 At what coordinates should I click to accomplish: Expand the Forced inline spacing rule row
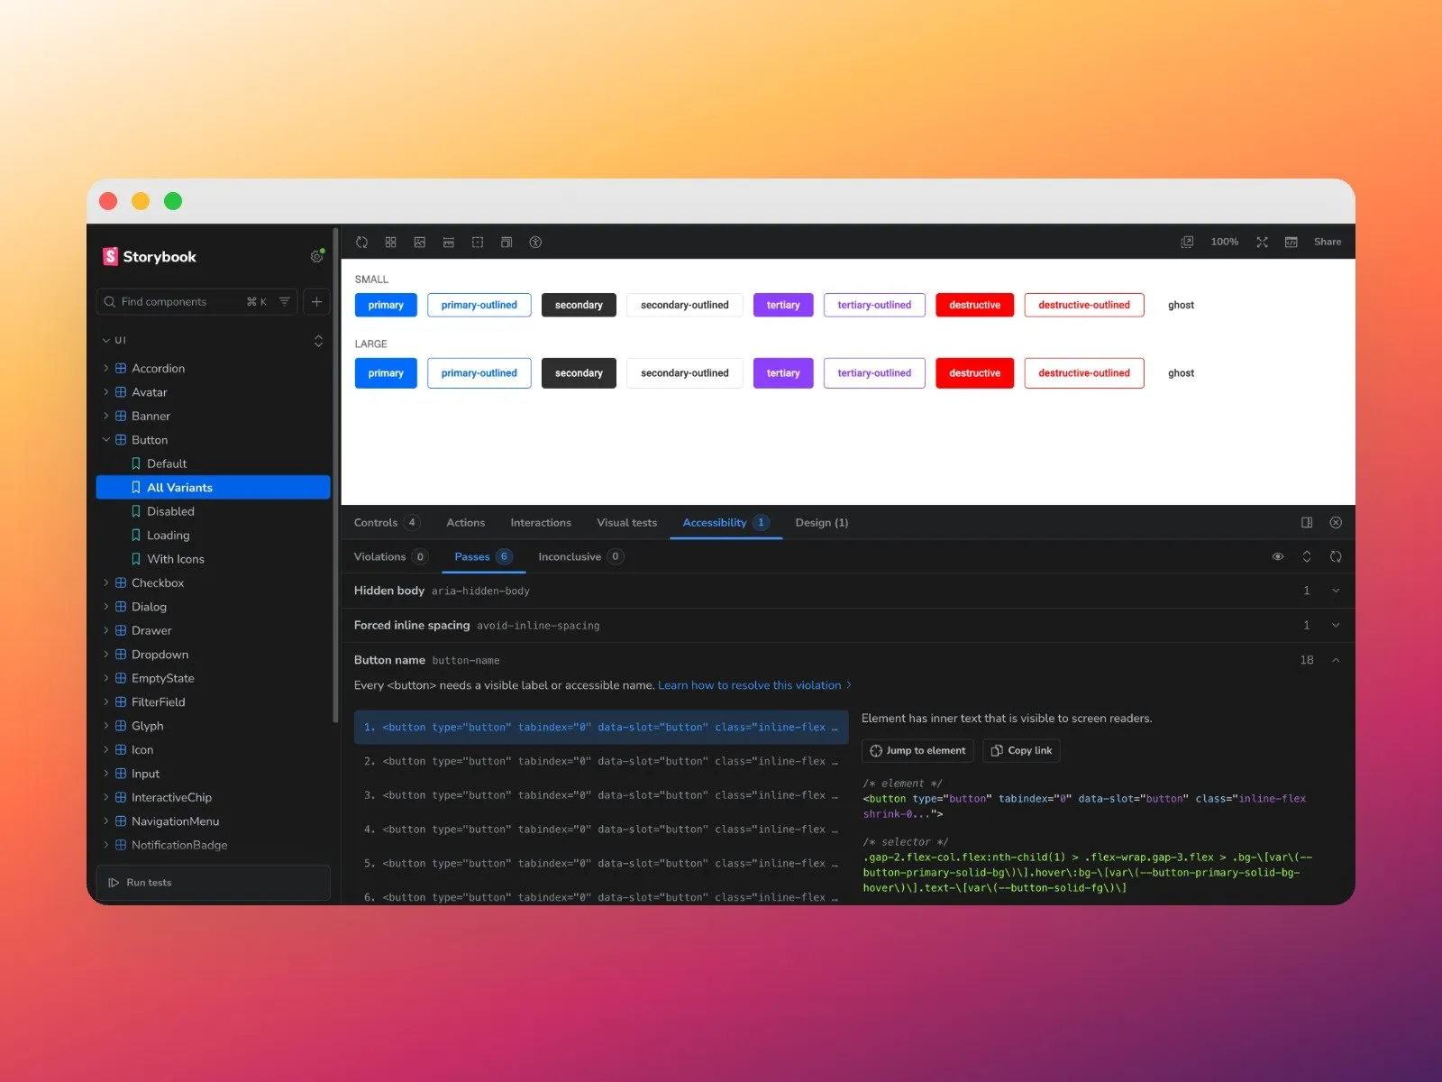tap(848, 625)
